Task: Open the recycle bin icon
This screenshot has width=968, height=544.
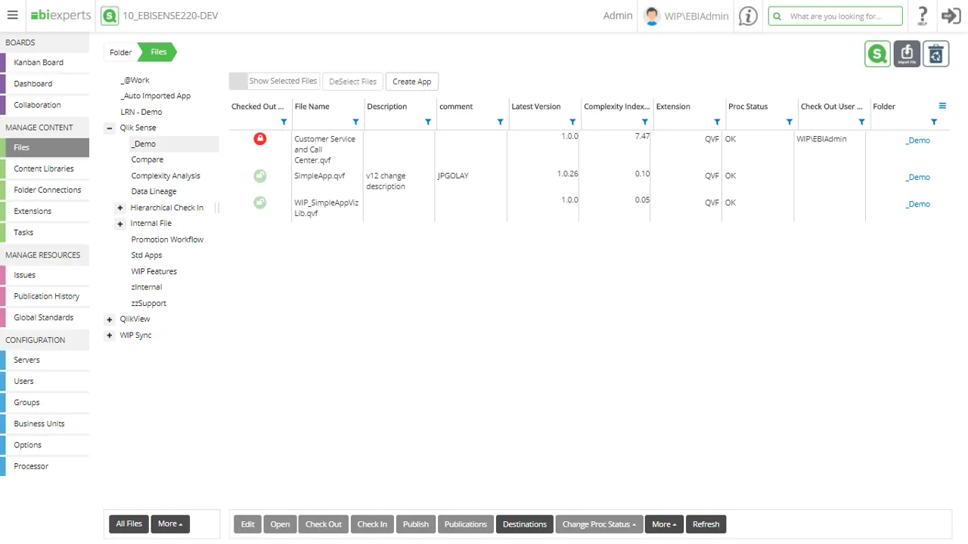Action: tap(935, 54)
